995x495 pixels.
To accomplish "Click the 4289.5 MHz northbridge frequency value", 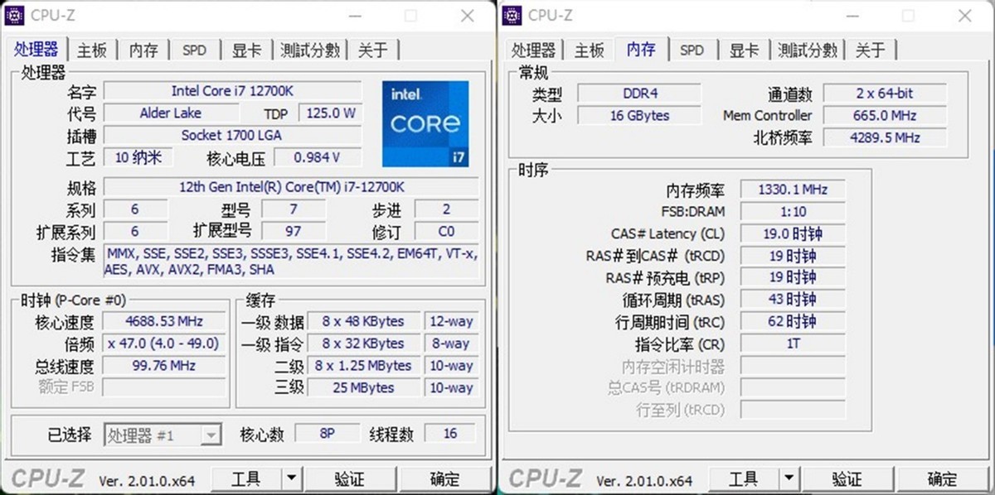I will [x=885, y=137].
